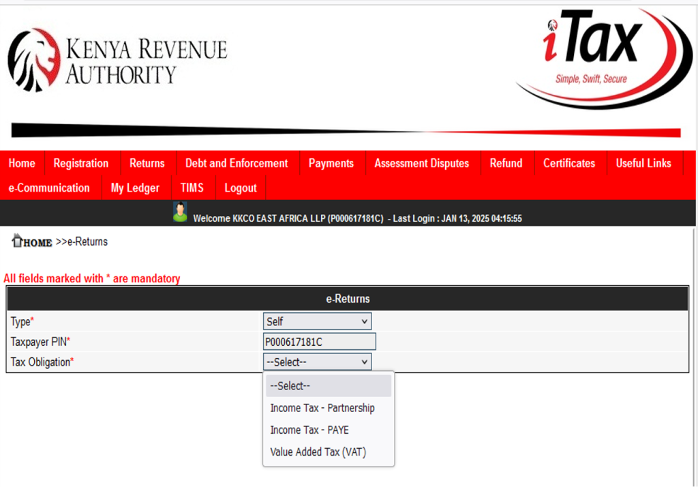Open the e-Communication menu
This screenshot has width=698, height=487.
pyautogui.click(x=49, y=188)
